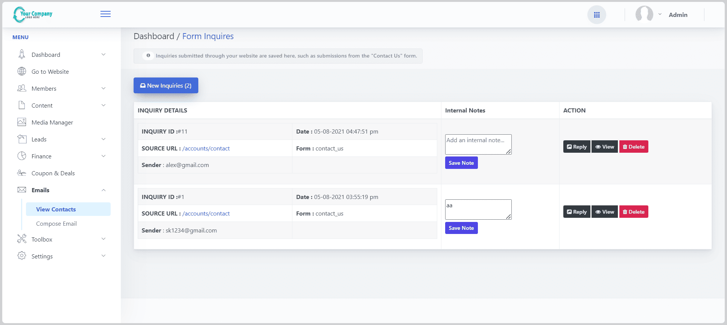Click the info icon in the notice banner
The height and width of the screenshot is (325, 727).
[x=148, y=56]
